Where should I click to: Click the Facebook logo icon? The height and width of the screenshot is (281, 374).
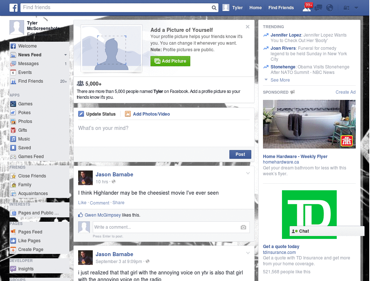(x=14, y=8)
